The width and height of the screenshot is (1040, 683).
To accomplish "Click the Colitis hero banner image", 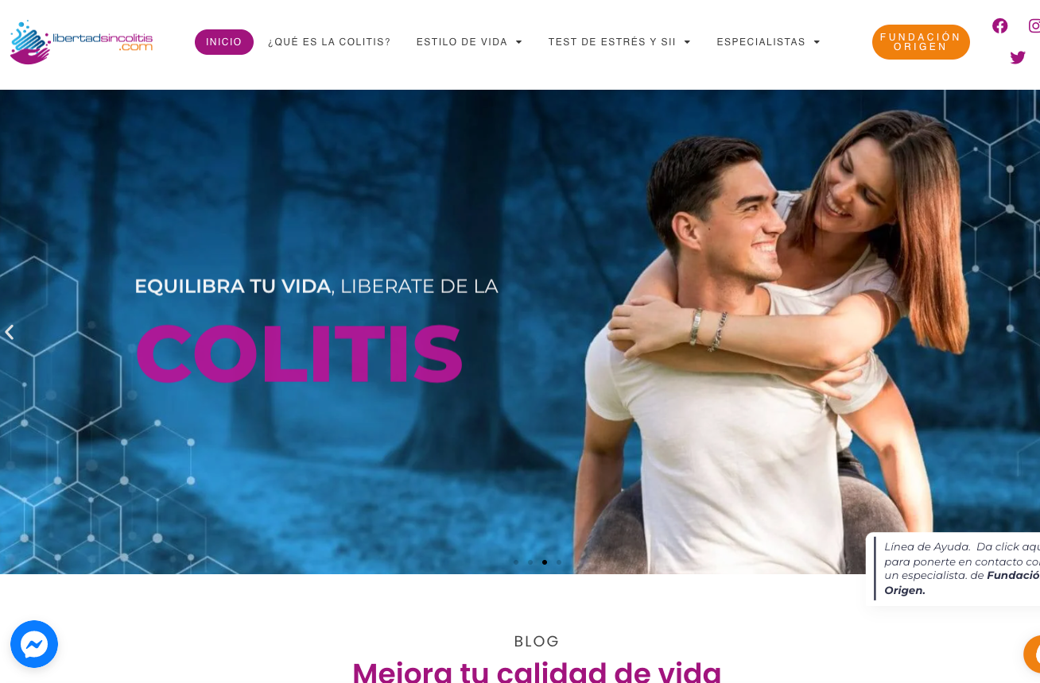I will click(520, 331).
